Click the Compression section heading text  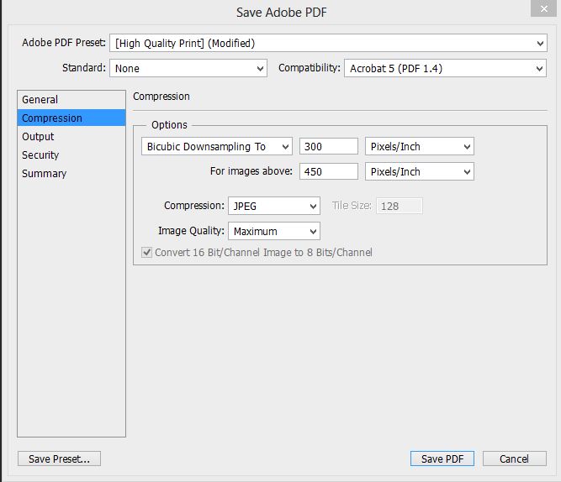[161, 97]
